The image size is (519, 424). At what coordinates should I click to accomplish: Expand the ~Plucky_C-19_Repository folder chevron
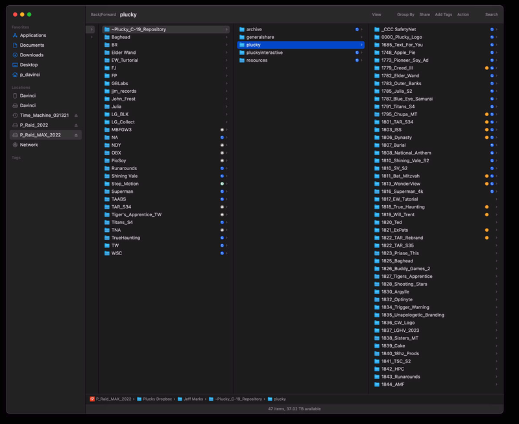(227, 29)
